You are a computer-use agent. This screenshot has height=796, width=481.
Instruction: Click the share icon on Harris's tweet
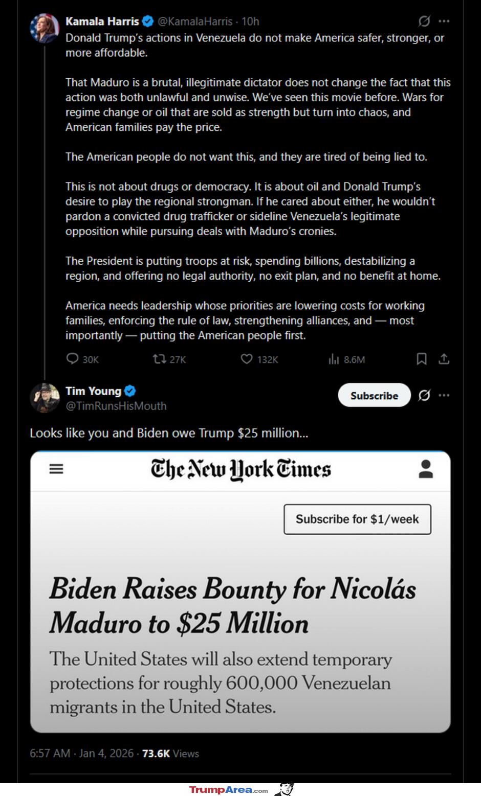tap(444, 359)
